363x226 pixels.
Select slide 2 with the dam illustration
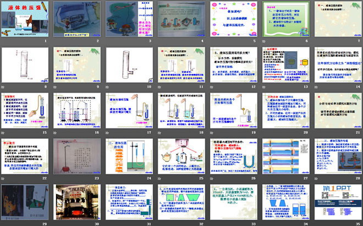78,19
